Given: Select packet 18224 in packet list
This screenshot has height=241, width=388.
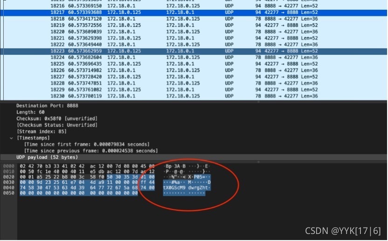Looking at the screenshot, I should 194,58.
